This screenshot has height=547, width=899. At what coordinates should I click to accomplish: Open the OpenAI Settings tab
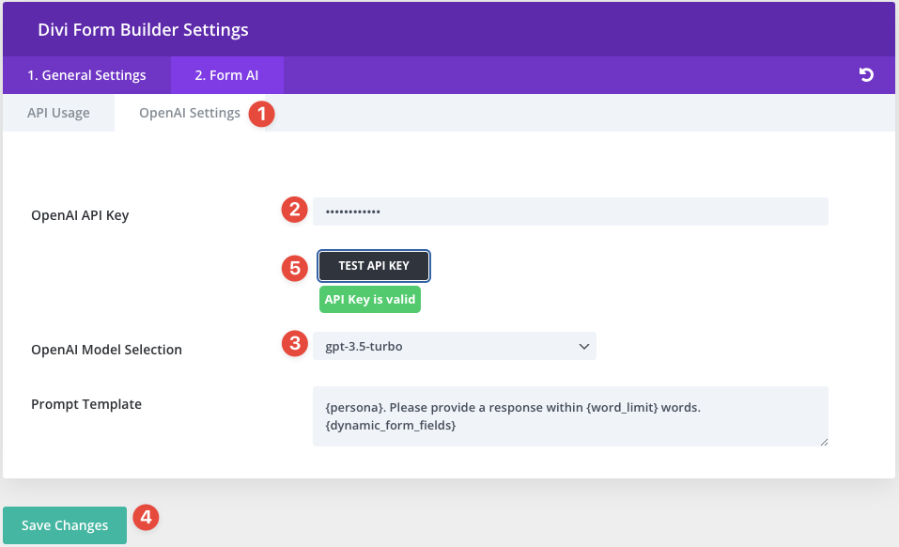pos(190,112)
